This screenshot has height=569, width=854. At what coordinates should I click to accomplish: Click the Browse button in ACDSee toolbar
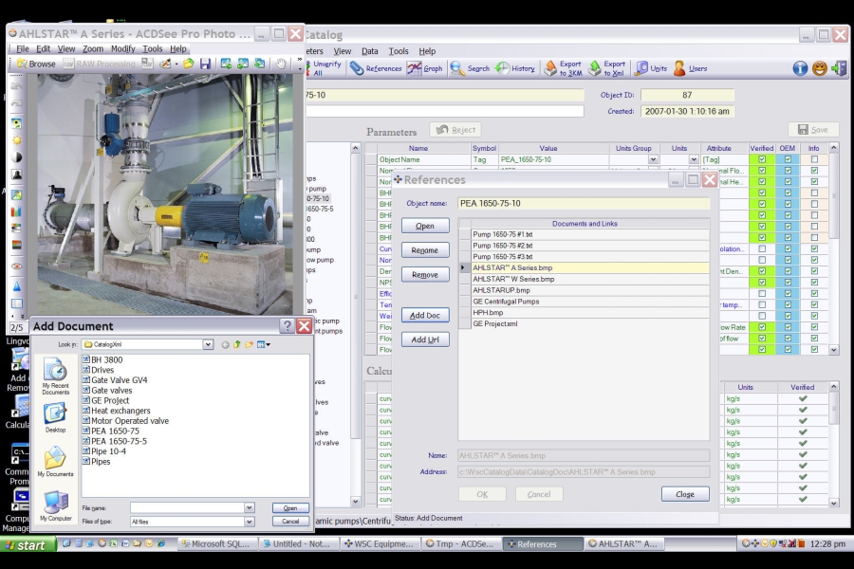pos(36,64)
